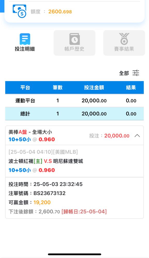Screen dimensions: 149x258
Task: Switch to the 帳戶歷史 tab
Action: pyautogui.click(x=74, y=43)
